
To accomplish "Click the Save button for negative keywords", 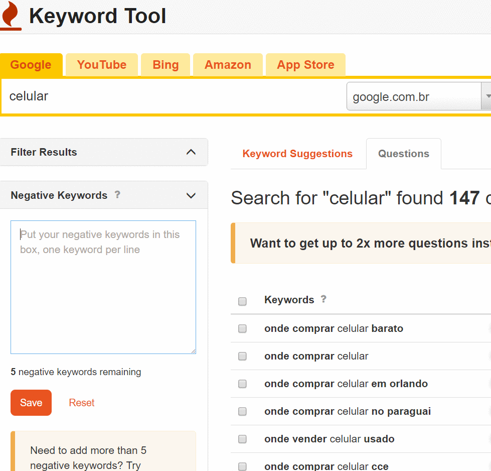I will coord(31,403).
